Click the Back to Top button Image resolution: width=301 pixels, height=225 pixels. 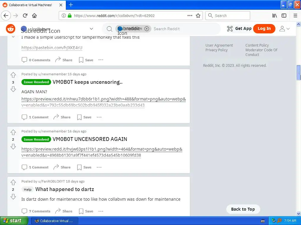(x=243, y=209)
